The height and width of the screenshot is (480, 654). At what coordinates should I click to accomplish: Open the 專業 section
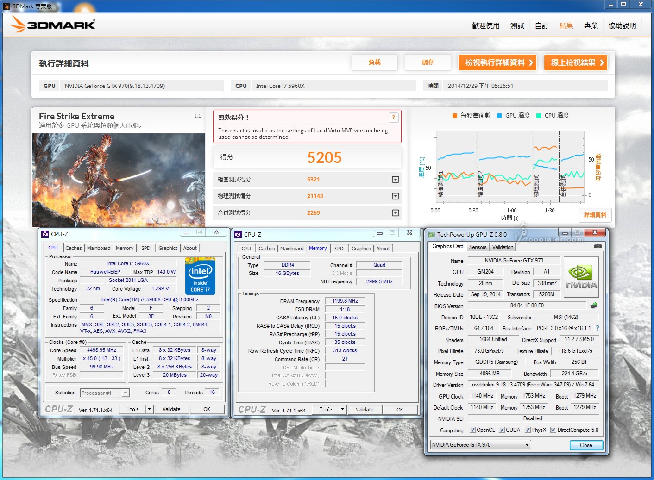tap(591, 26)
